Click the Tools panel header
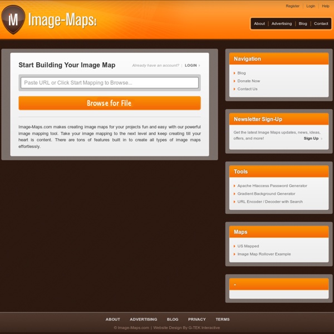The height and width of the screenshot is (334, 334). tap(279, 171)
